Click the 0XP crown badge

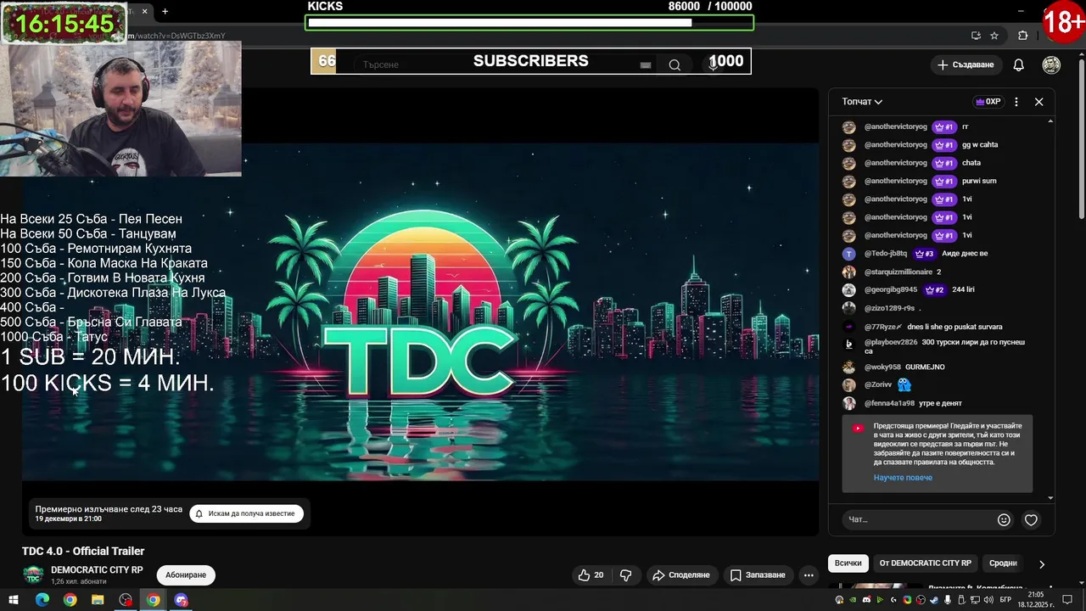click(988, 102)
